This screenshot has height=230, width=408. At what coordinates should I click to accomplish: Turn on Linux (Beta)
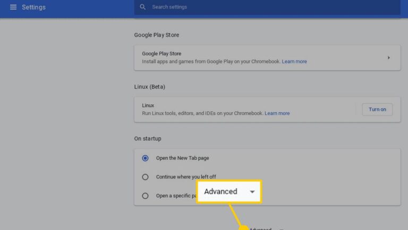(377, 110)
